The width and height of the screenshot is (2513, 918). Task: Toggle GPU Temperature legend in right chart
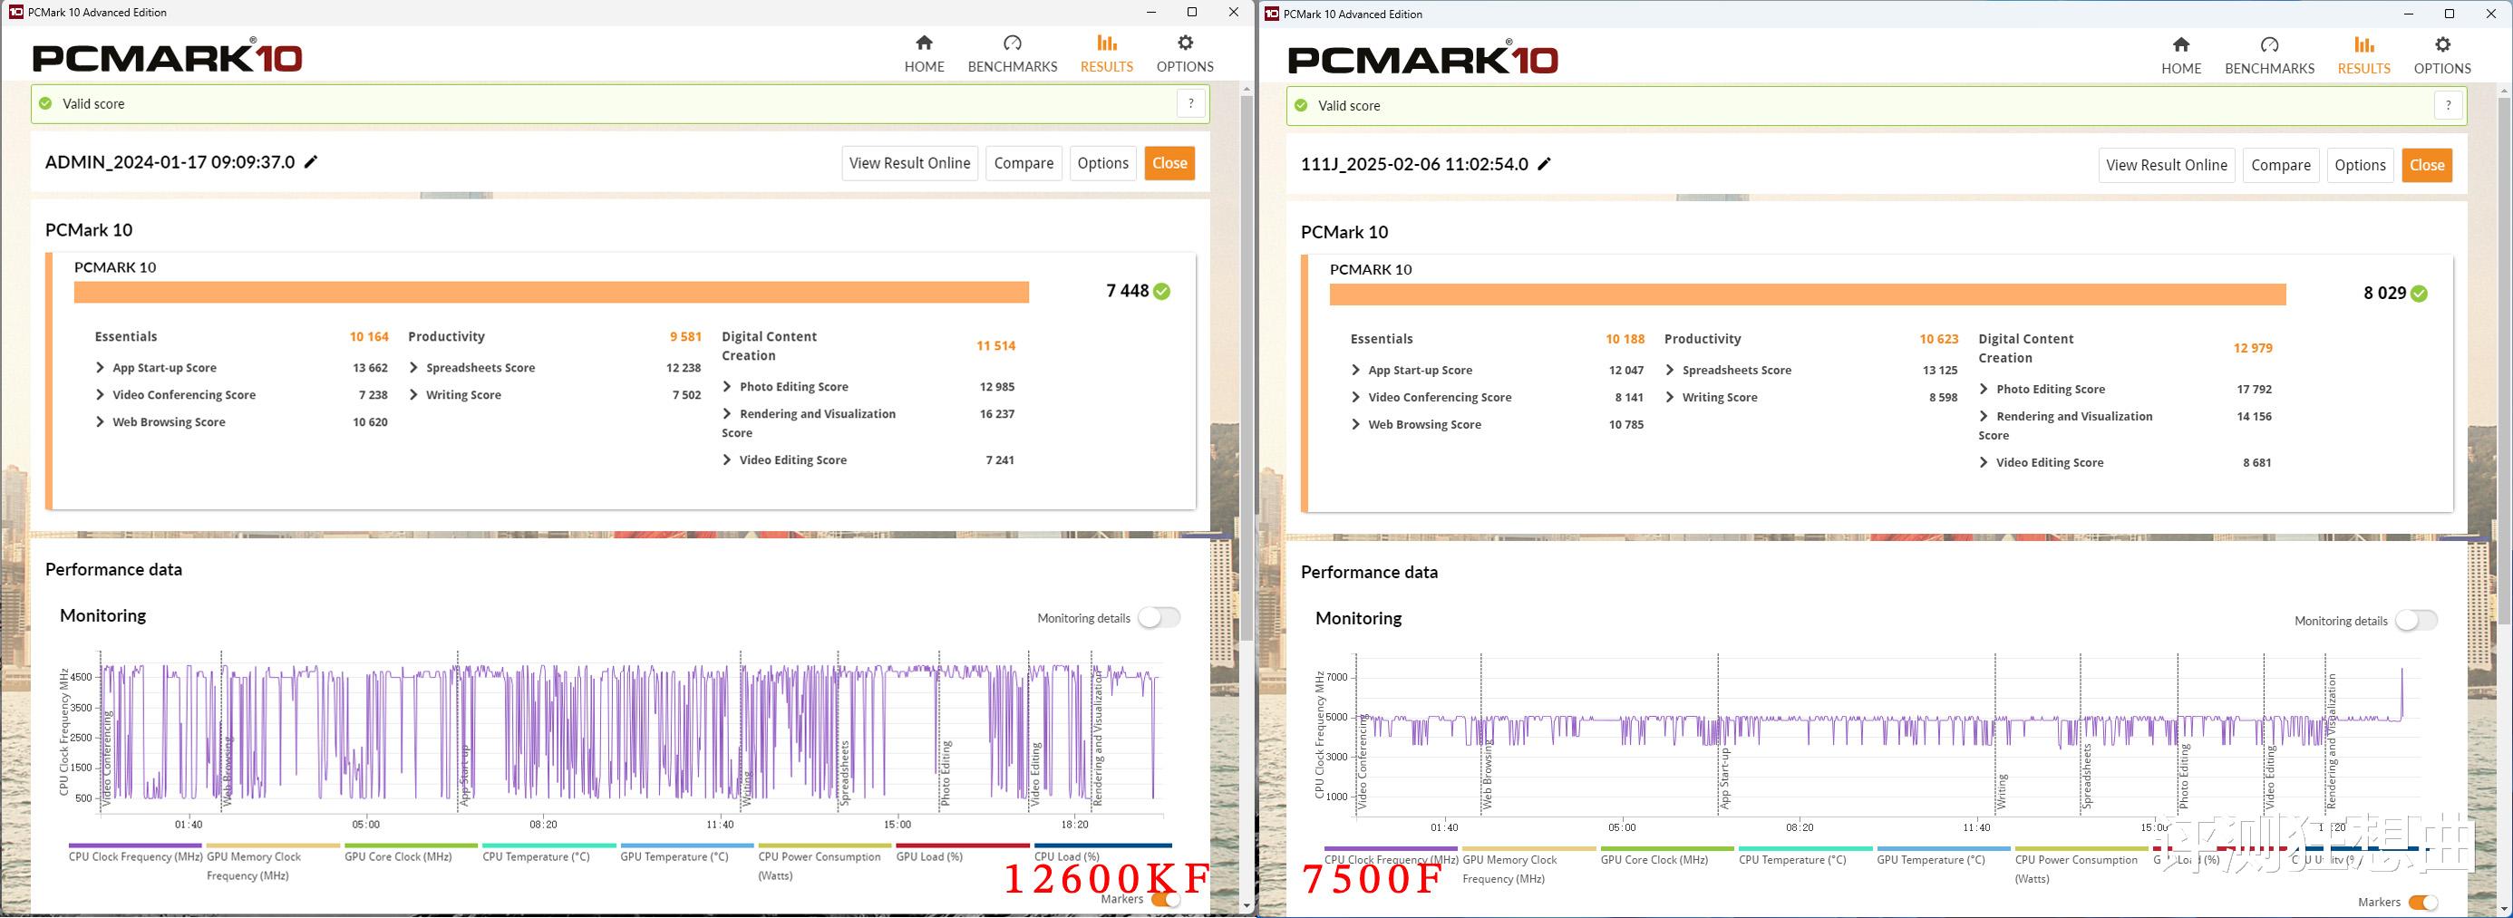coord(1944,856)
